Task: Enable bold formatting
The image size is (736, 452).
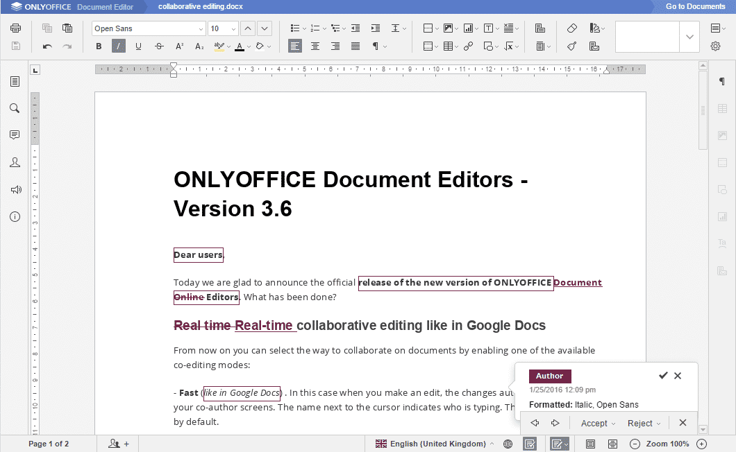Action: [99, 46]
